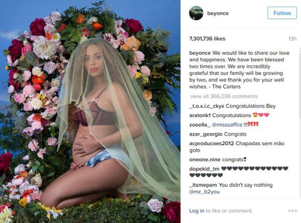Open the beyonce username in the header
Viewport: 301px width, 223px height.
[x=218, y=13]
